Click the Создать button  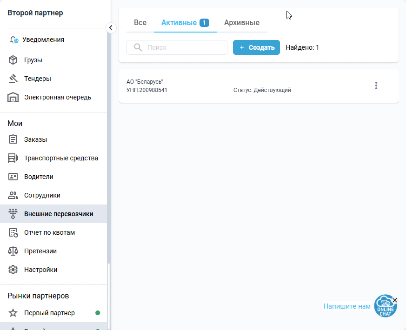[x=256, y=47]
